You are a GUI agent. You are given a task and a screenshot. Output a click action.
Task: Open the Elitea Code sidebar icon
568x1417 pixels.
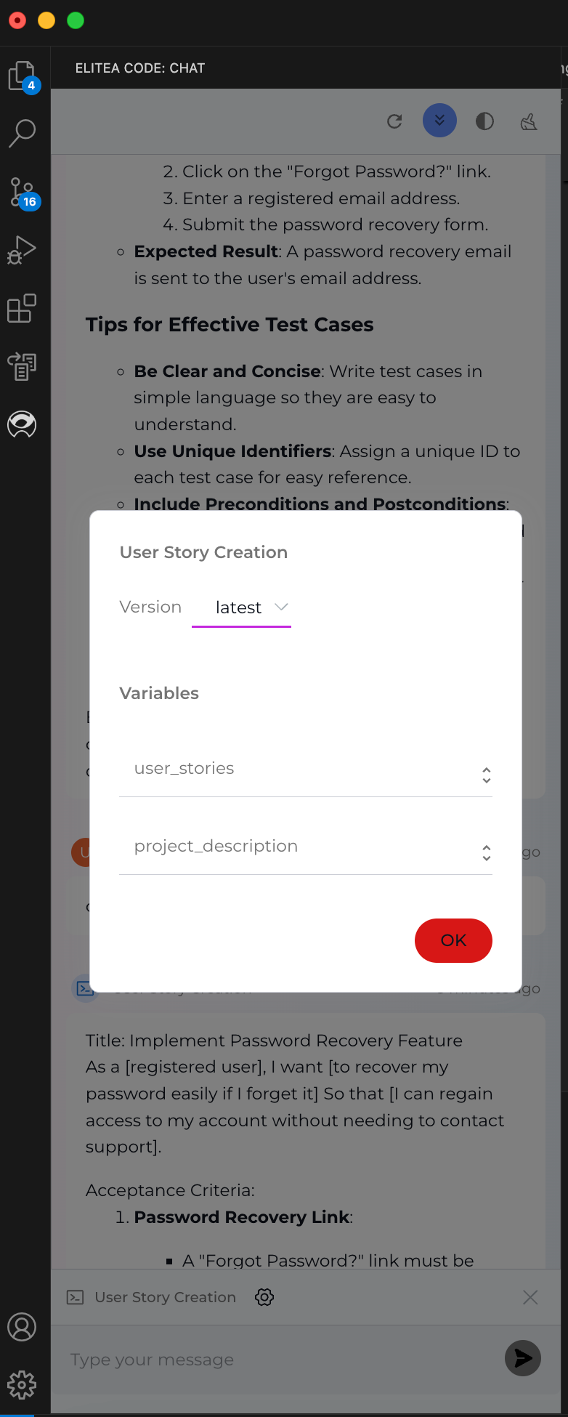coord(22,424)
